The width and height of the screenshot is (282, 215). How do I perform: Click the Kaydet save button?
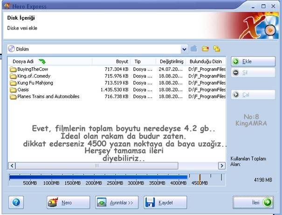165,202
